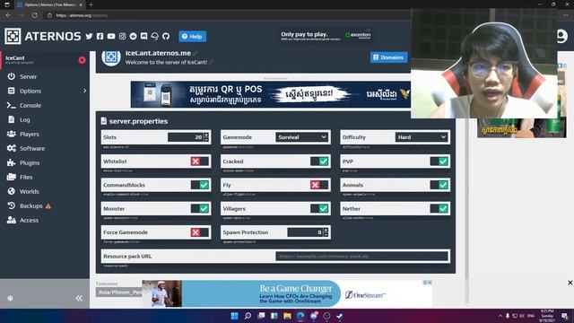Screen dimensions: 574x323
Task: Click the settings gear at sidebar bottom
Action: (x=10, y=298)
